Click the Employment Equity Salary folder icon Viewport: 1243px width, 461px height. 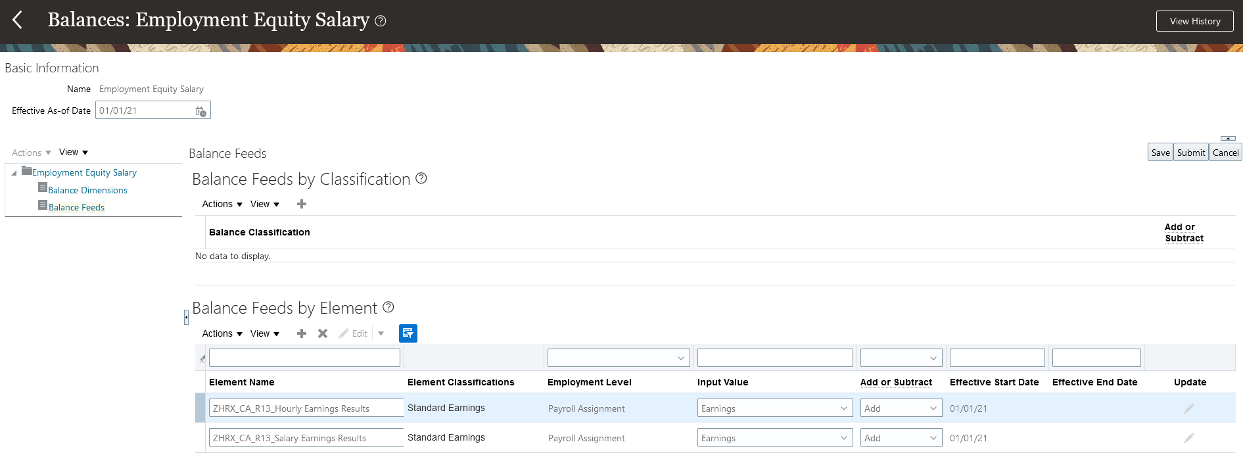(x=27, y=171)
